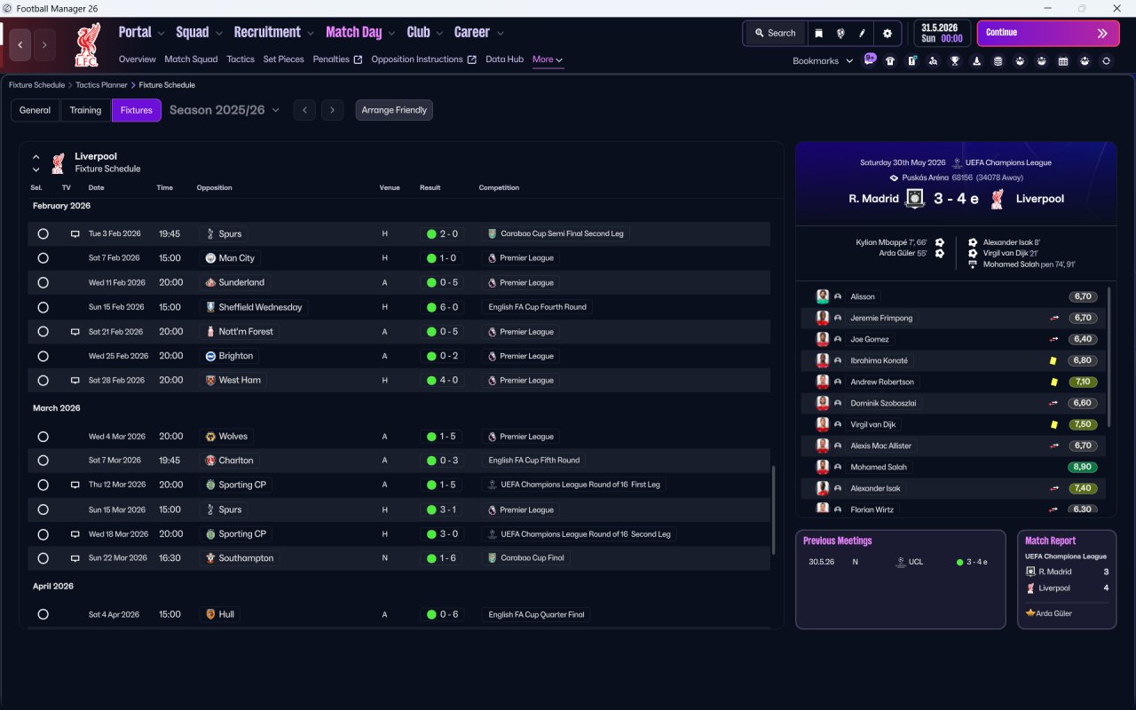Expand the Bookmarks dropdown
The width and height of the screenshot is (1136, 710).
pos(823,61)
